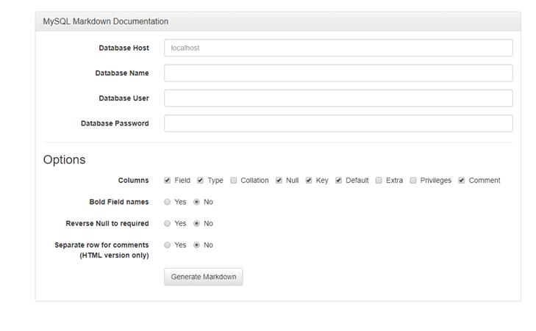
Task: Choose No for Separate row for comments
Action: pos(196,245)
